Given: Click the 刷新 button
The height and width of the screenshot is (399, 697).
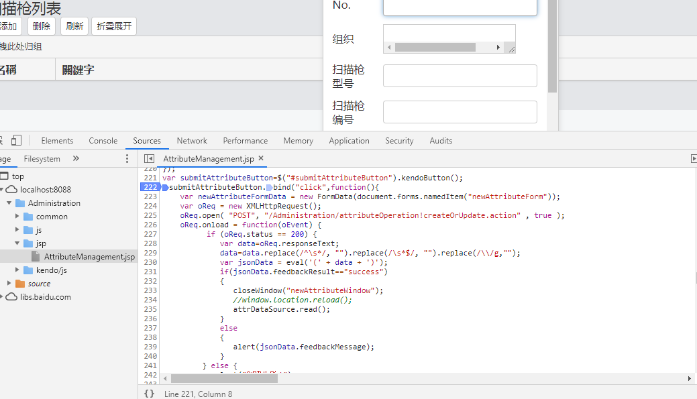Looking at the screenshot, I should [x=74, y=26].
